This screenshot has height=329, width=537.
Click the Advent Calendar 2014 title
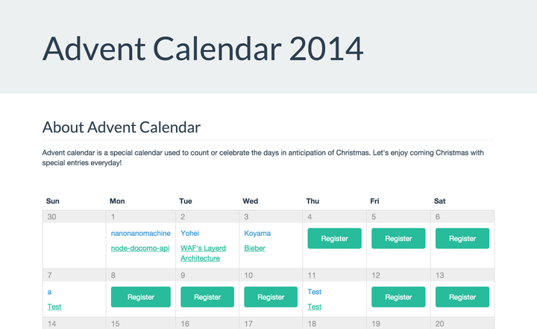click(203, 48)
